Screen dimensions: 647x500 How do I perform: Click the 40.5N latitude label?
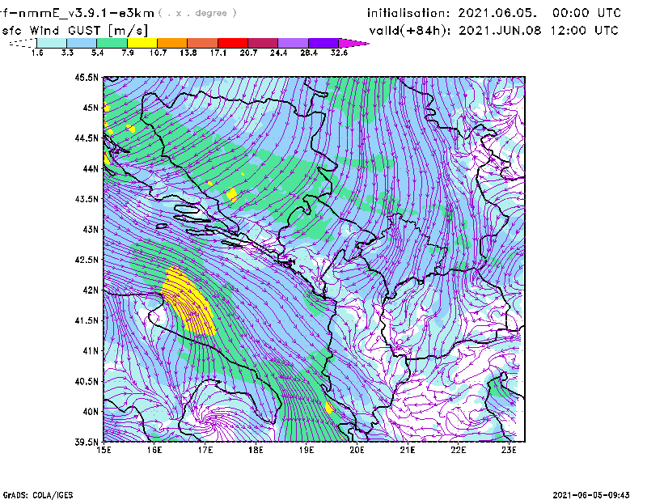pos(87,382)
